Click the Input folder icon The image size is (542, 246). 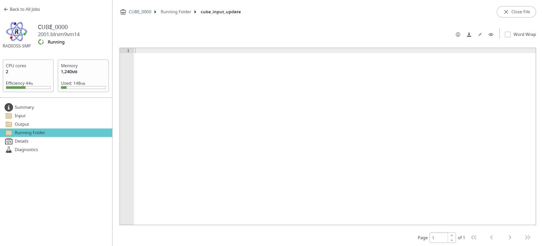click(x=9, y=116)
